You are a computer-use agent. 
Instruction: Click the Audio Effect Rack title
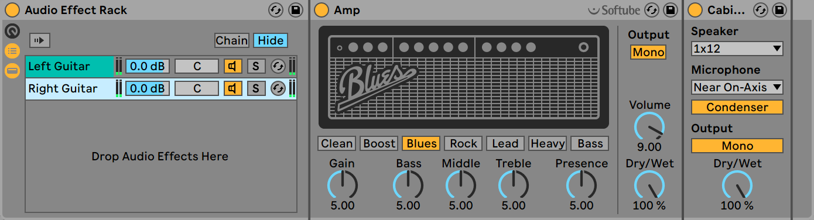(76, 10)
